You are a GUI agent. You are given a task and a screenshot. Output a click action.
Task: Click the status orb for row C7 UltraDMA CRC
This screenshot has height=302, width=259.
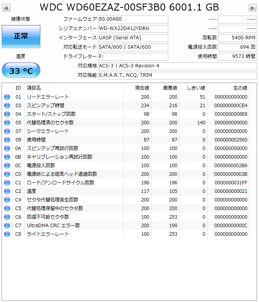pyautogui.click(x=7, y=226)
